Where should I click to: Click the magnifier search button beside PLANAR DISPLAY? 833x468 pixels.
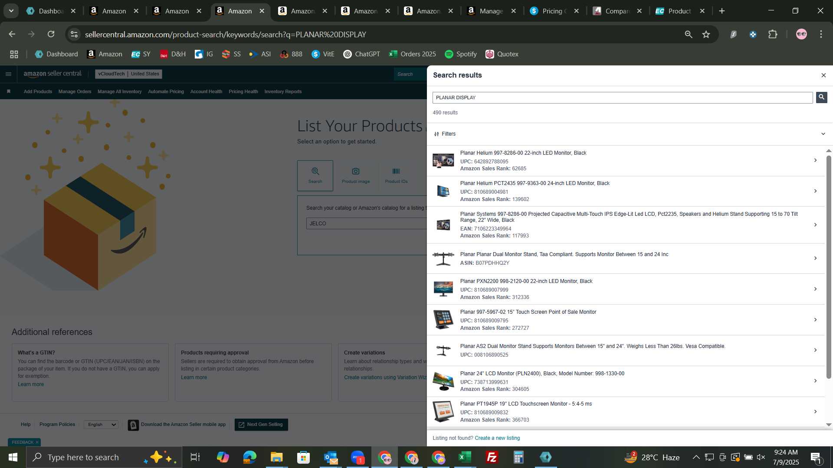[821, 97]
